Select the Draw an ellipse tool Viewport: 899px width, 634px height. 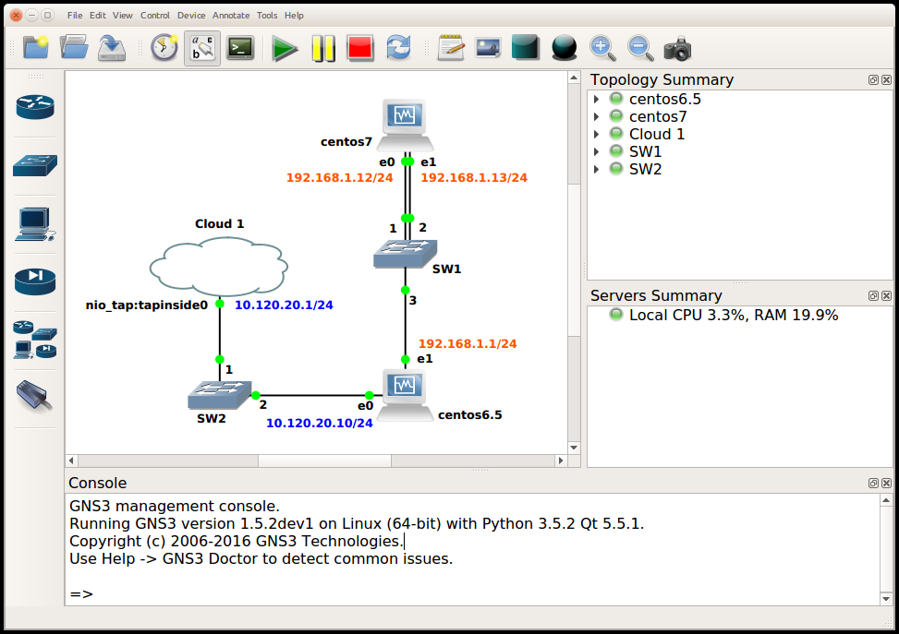click(564, 48)
